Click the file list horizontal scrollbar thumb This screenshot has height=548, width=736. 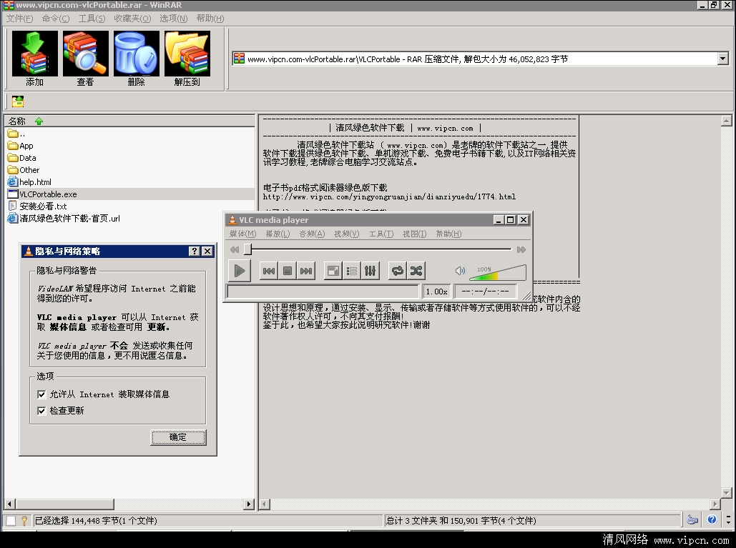click(x=64, y=504)
